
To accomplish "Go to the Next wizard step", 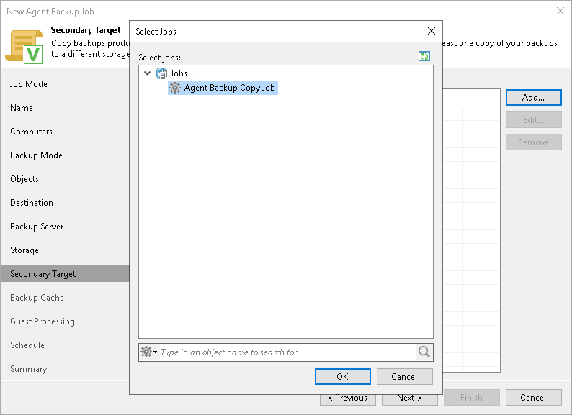I will pyautogui.click(x=409, y=399).
